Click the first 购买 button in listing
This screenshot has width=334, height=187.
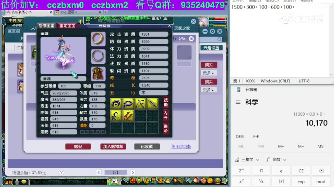coord(209,65)
